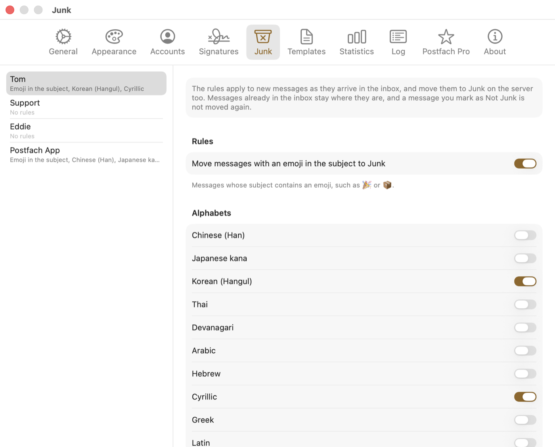Enable the Latin alphabet switch
555x447 pixels.
tap(525, 443)
